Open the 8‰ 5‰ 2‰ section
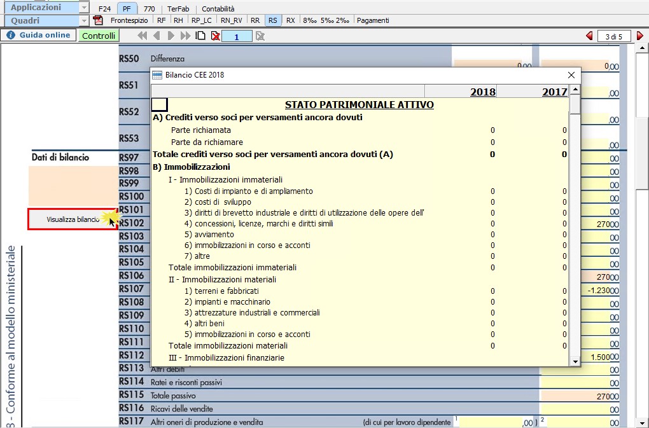 [x=326, y=20]
